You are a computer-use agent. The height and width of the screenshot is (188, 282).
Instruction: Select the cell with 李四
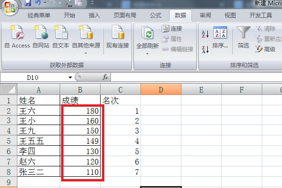[x=39, y=151]
